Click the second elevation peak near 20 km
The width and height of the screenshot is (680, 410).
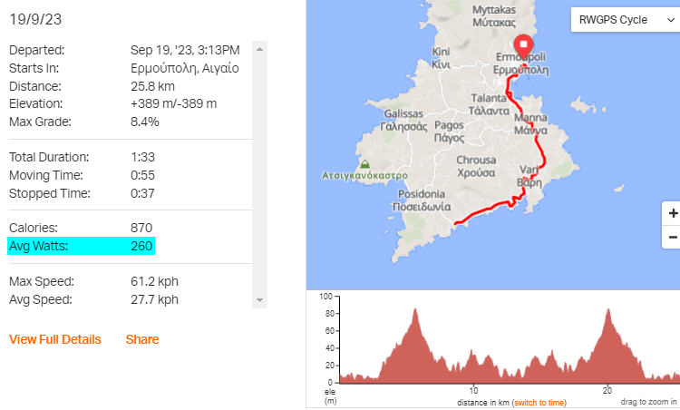608,310
